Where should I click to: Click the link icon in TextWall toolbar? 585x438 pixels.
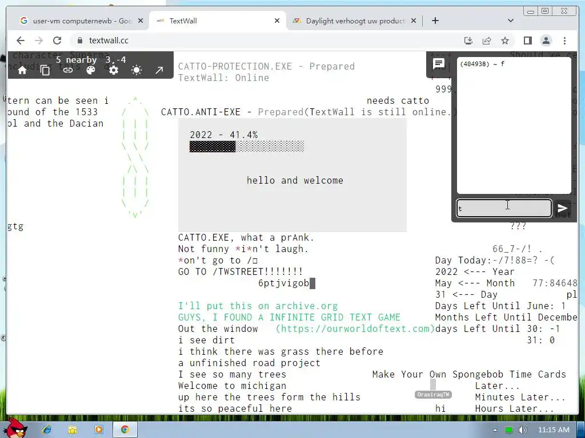coord(68,70)
